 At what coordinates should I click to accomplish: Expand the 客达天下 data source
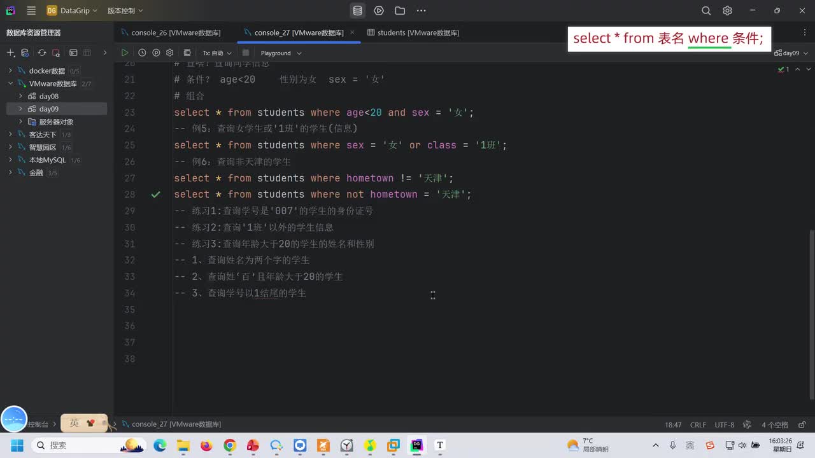coord(11,134)
